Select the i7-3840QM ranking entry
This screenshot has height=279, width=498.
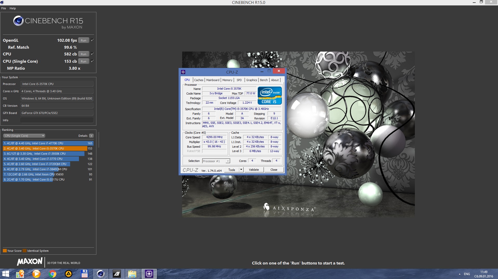[48, 169]
